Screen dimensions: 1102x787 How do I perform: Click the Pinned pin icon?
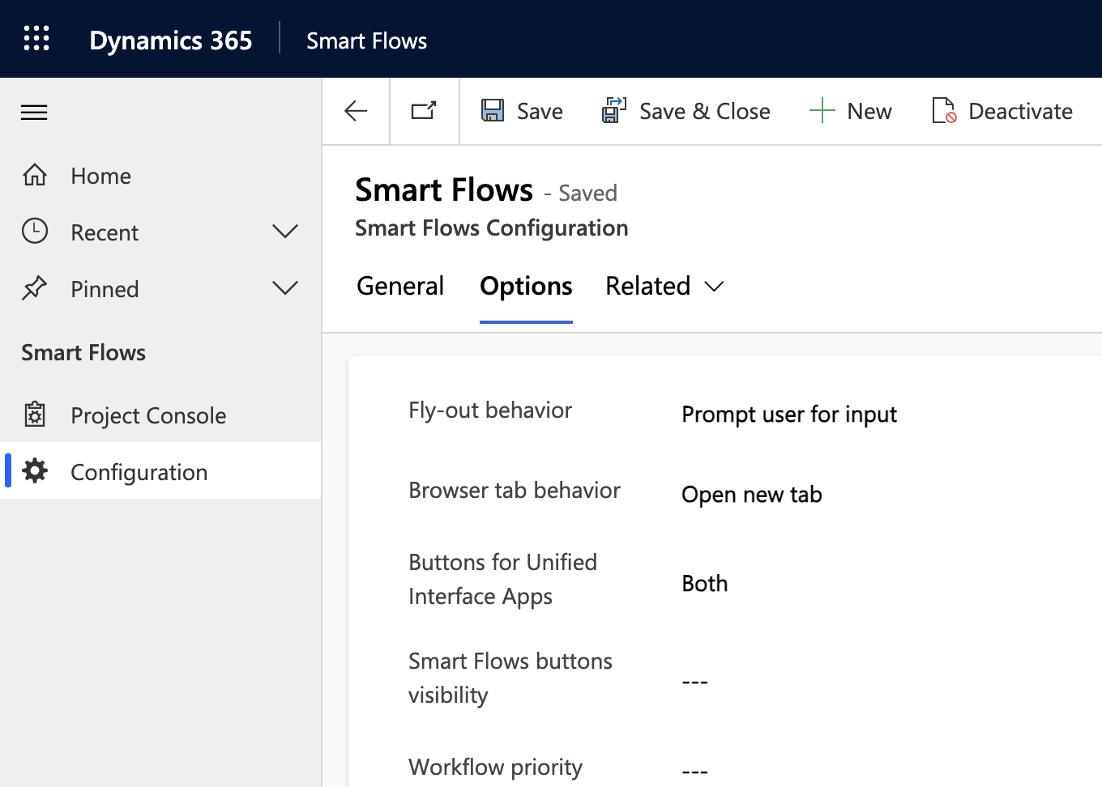click(x=35, y=288)
